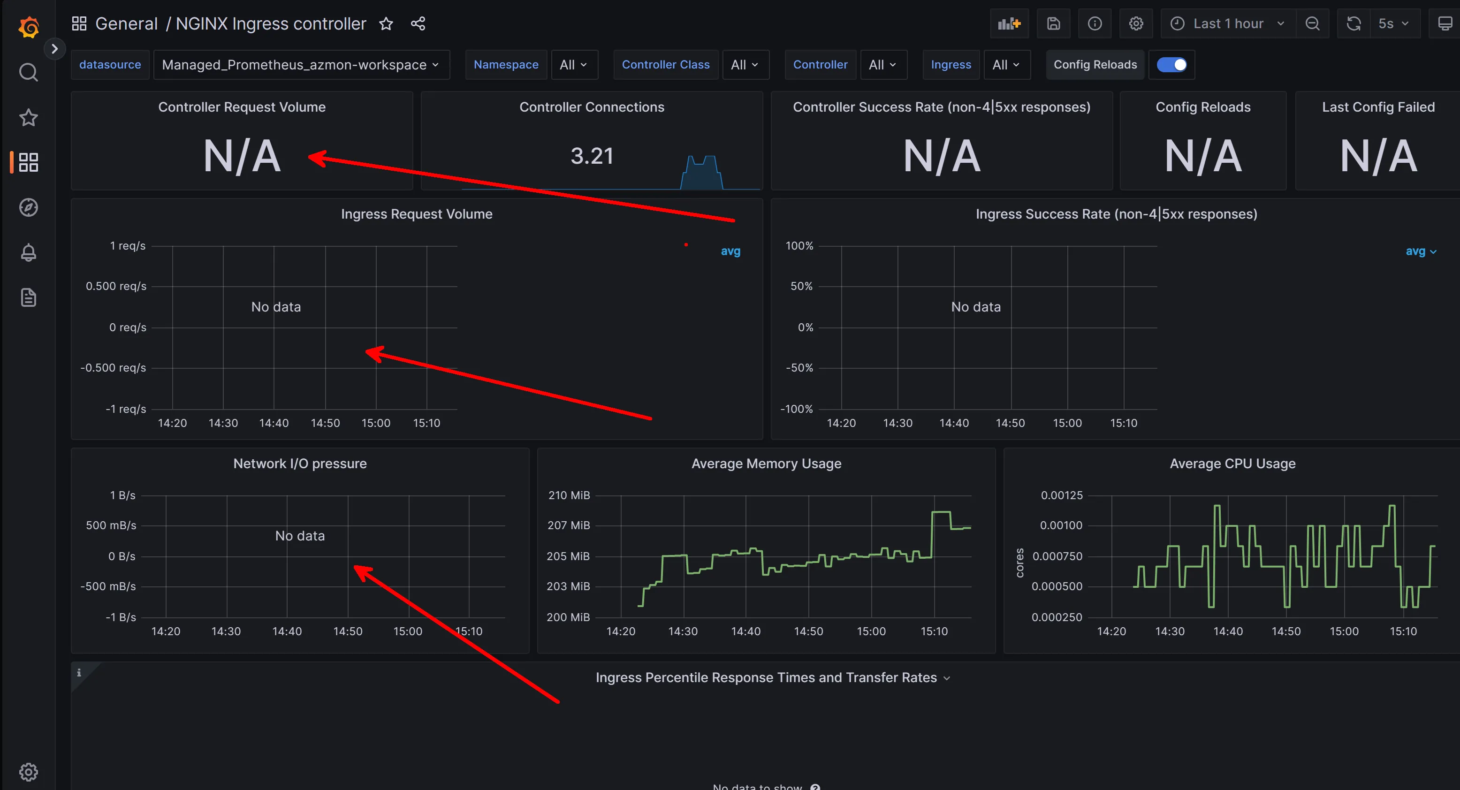
Task: Open the Namespace All dropdown
Action: pos(573,65)
